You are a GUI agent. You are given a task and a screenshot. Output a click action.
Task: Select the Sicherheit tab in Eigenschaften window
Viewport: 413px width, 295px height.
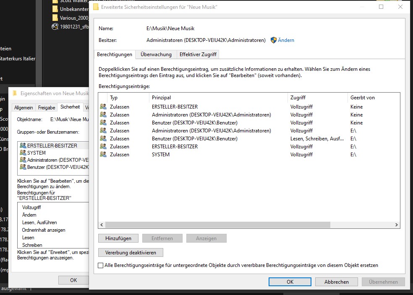point(70,107)
